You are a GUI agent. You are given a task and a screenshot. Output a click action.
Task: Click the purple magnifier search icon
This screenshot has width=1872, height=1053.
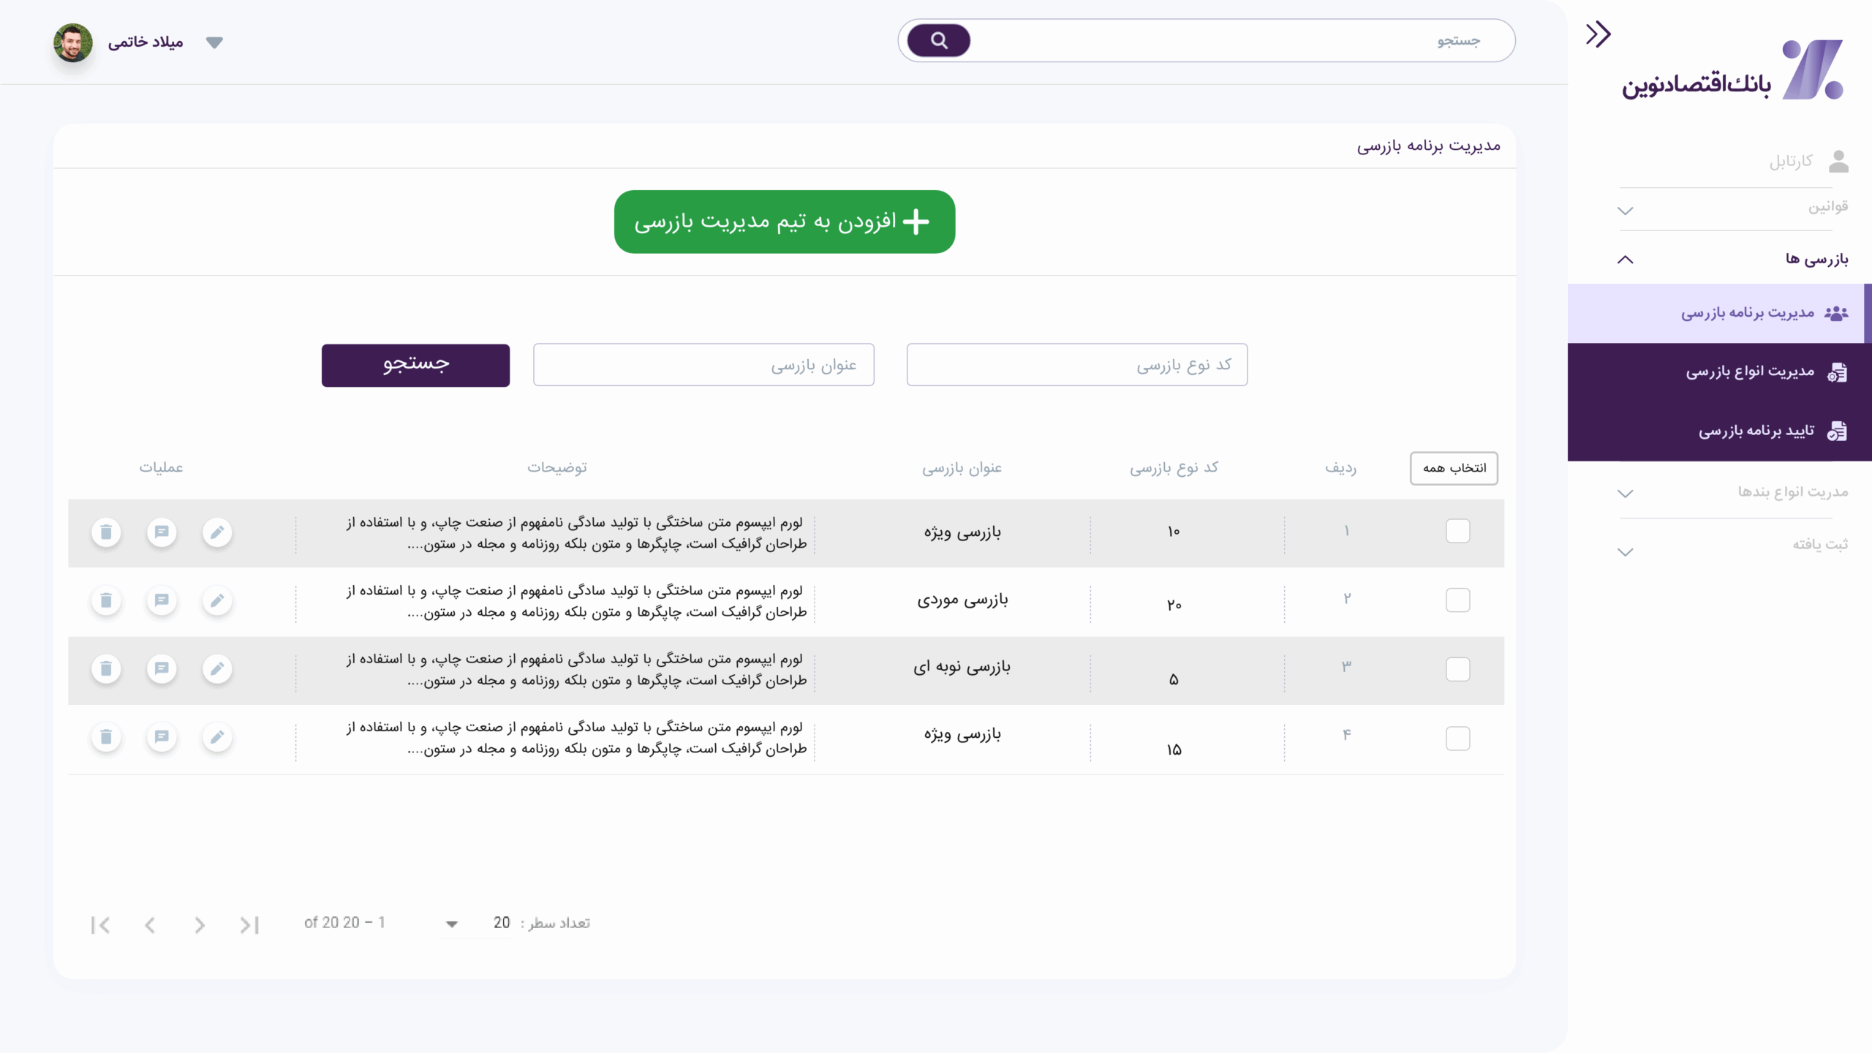pos(939,41)
